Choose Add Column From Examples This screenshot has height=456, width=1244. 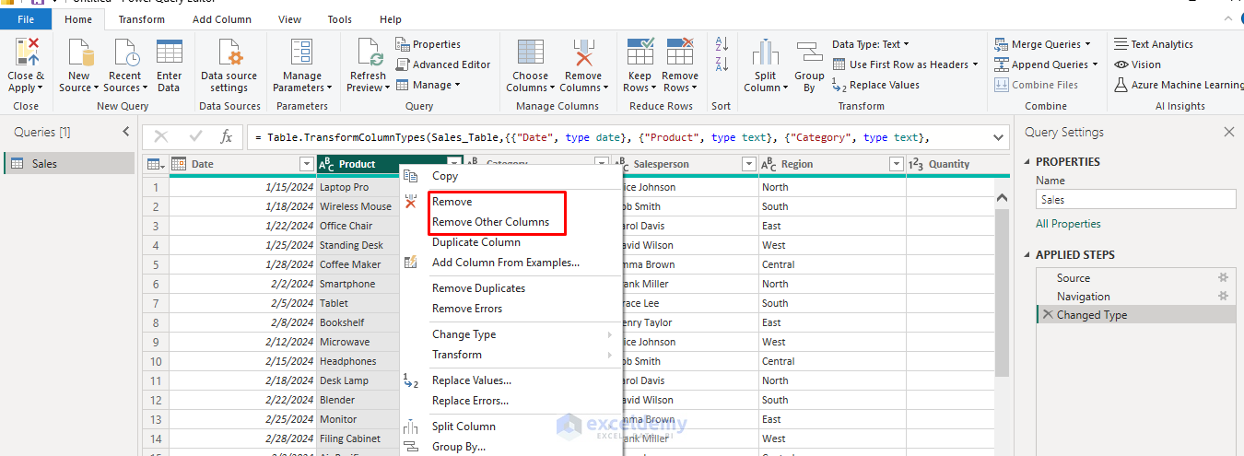506,263
